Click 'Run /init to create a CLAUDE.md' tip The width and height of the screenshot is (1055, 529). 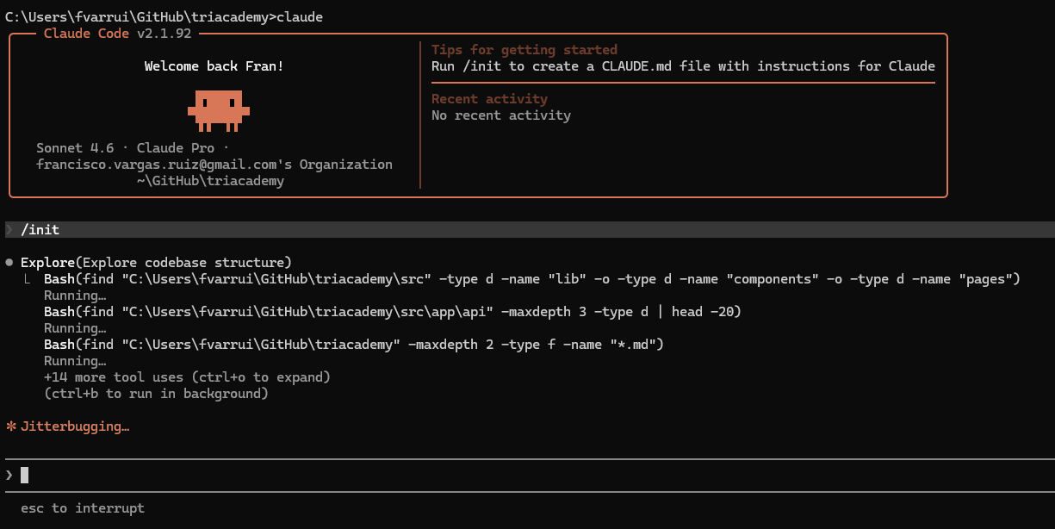click(683, 66)
